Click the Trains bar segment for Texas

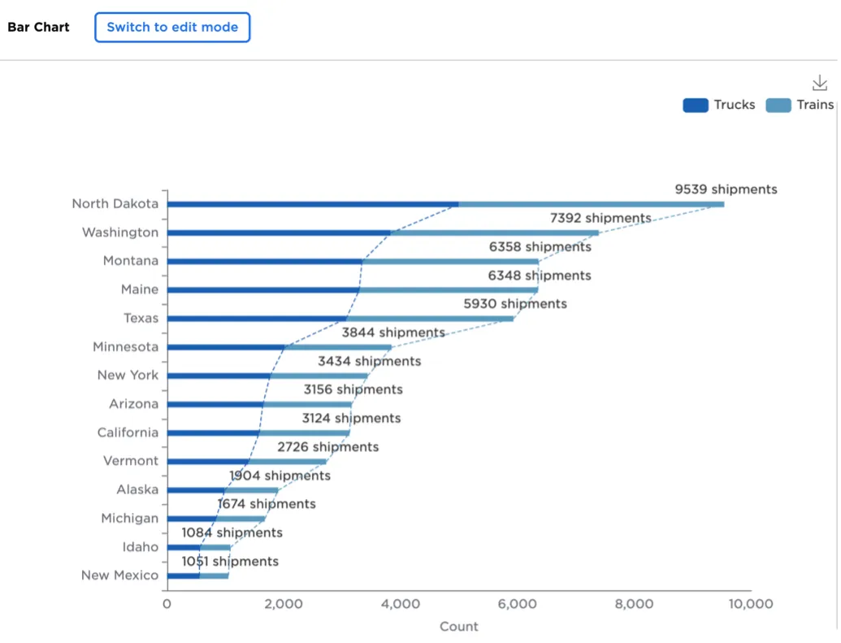(430, 319)
